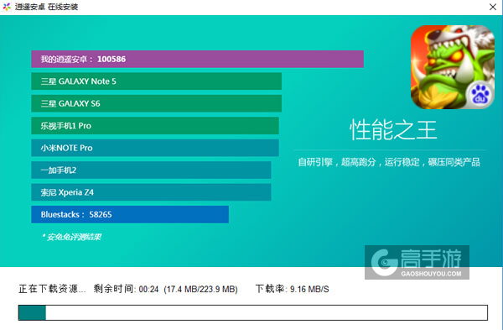Select the 三星 GALAXY Note 5 bar
Image resolution: width=503 pixels, height=330 pixels.
click(x=157, y=81)
